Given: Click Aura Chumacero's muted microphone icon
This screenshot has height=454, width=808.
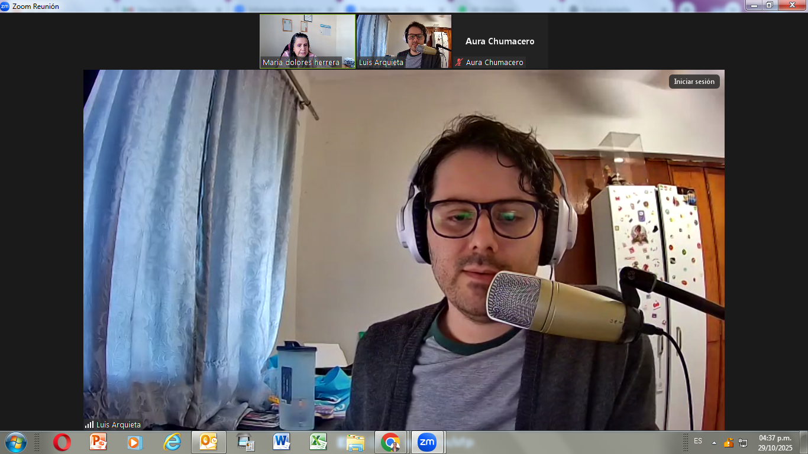Looking at the screenshot, I should (458, 63).
